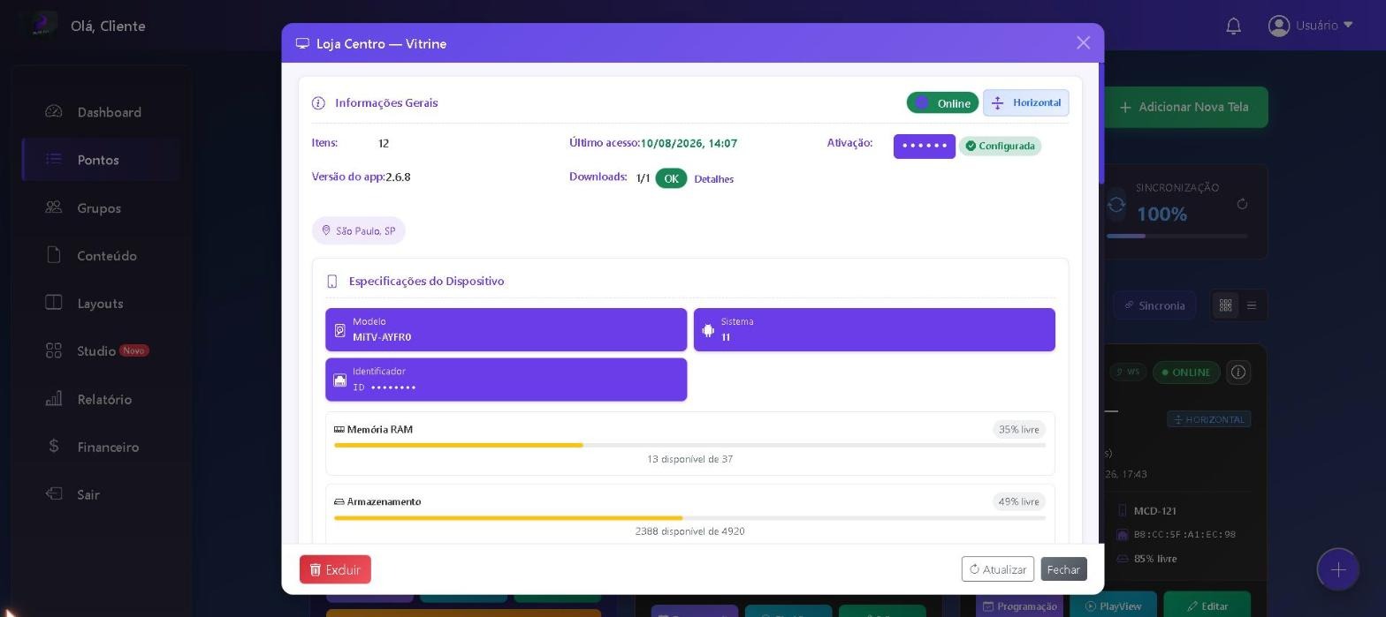1386x617 pixels.
Task: Select Pontos in the sidebar
Action: coord(101,160)
